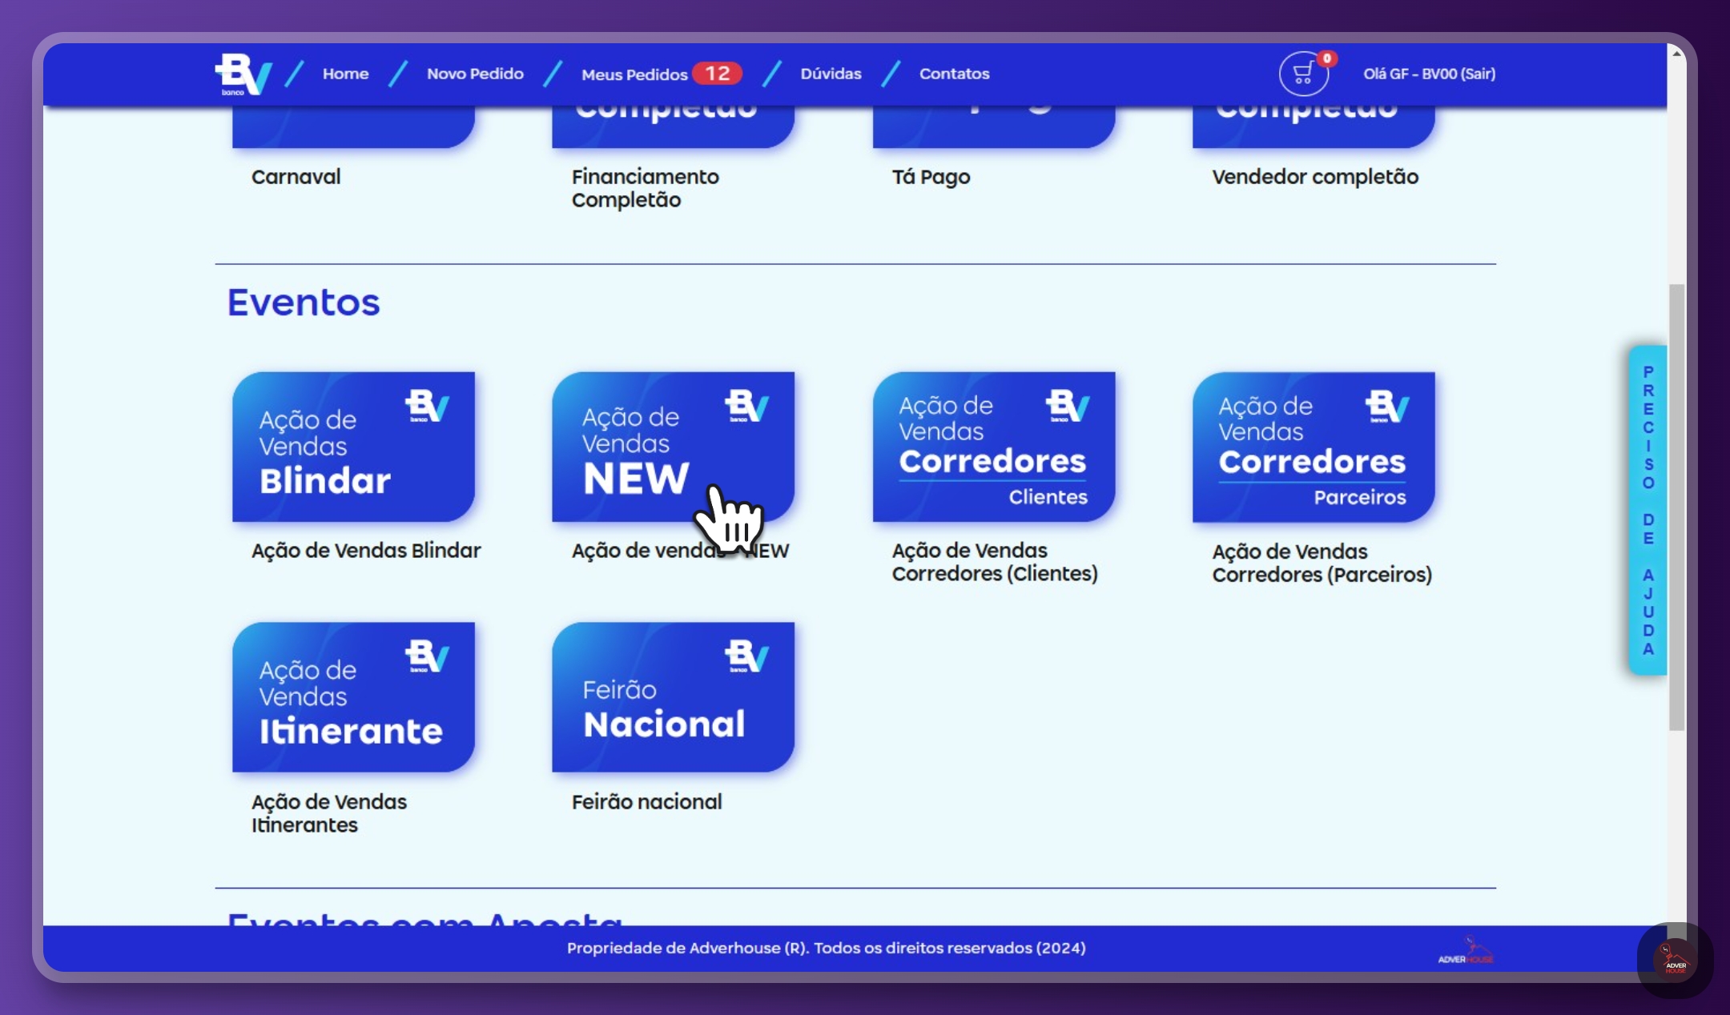Click the footer copyright text
Screen dimensions: 1730x1015
pos(826,948)
